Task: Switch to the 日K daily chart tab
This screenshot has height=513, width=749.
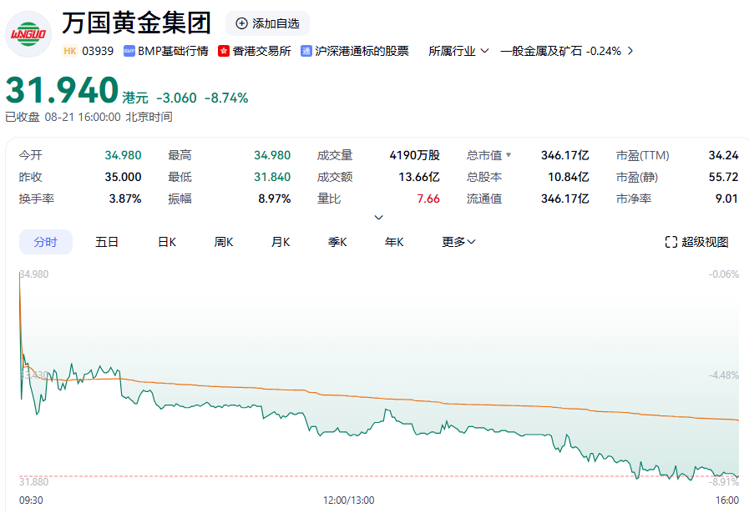Action: pyautogui.click(x=167, y=242)
